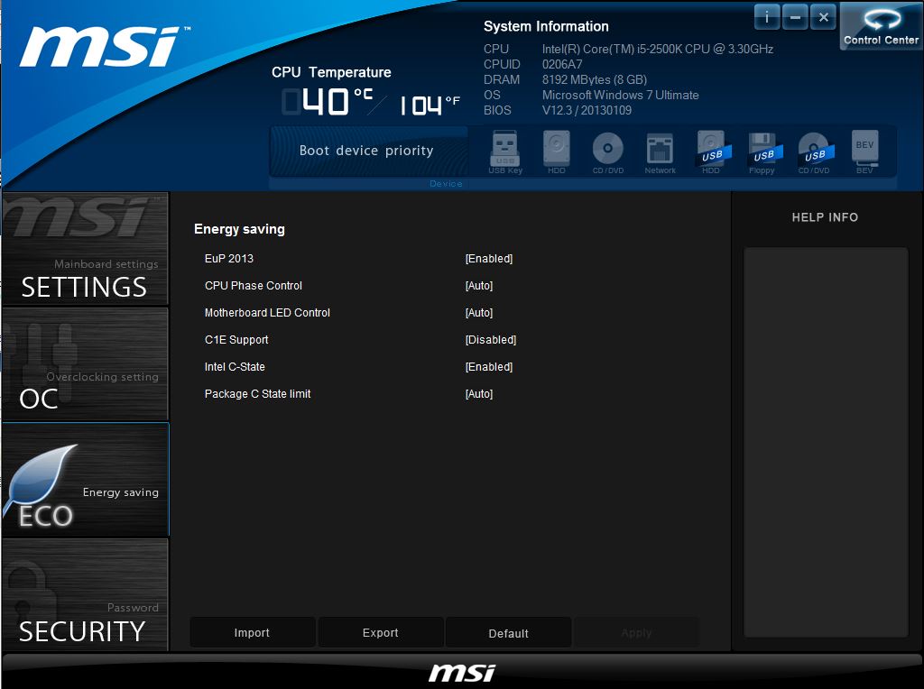Click the CPU model i5-2500K text

(657, 49)
